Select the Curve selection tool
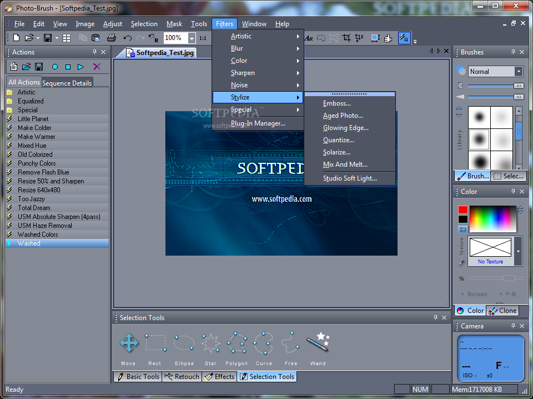 click(x=263, y=343)
